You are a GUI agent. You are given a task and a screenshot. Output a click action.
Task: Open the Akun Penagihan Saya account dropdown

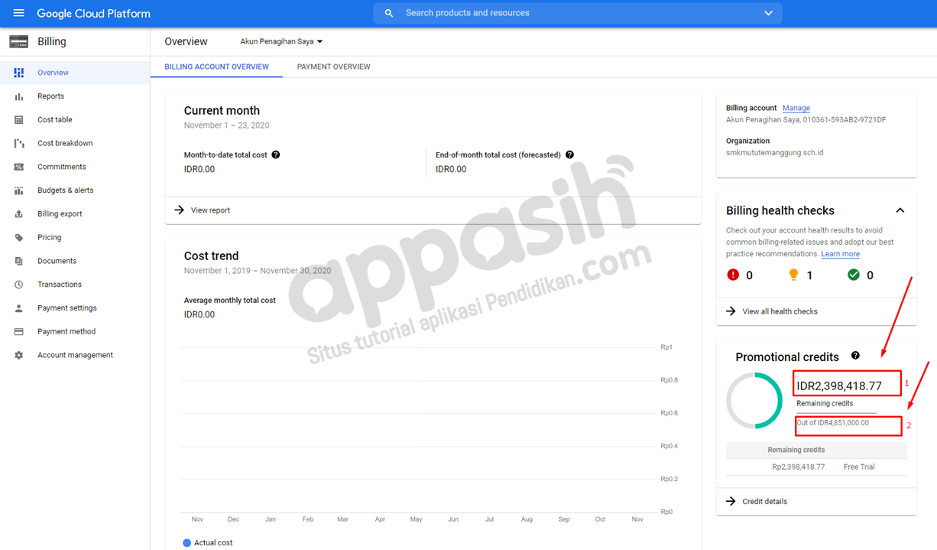[x=281, y=41]
